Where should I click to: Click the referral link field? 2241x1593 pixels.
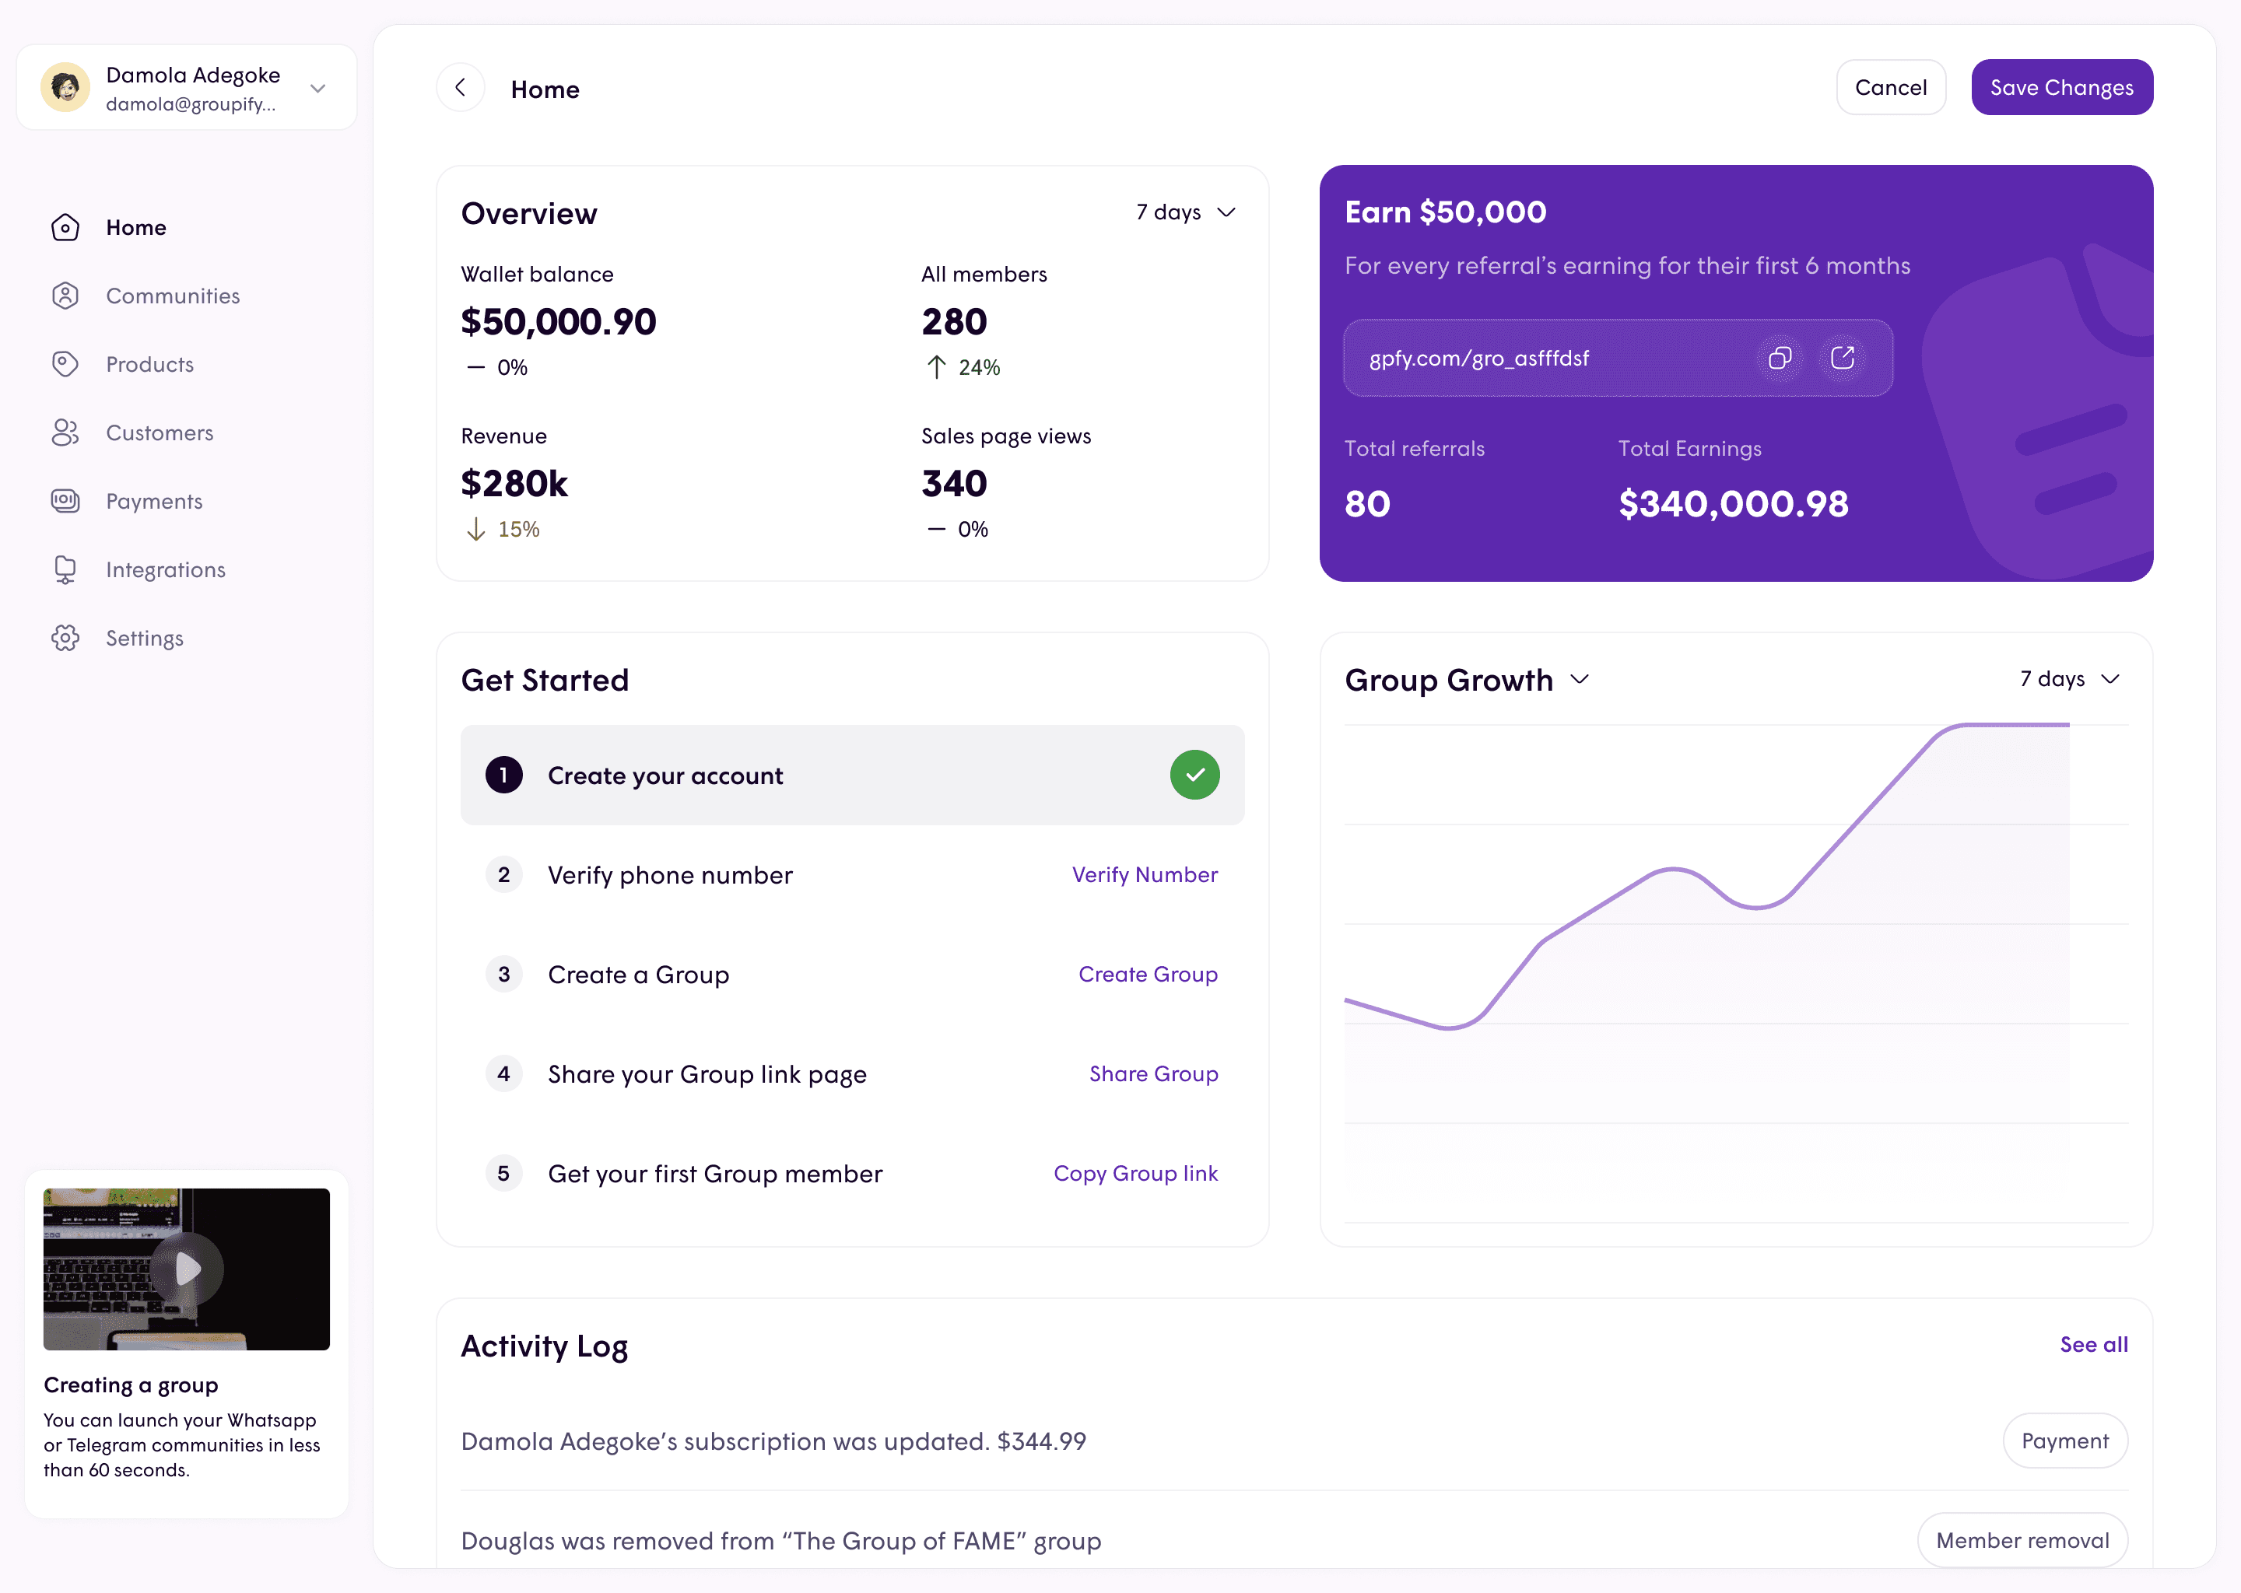coord(1617,358)
